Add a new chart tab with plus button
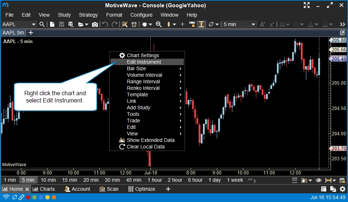This screenshot has height=202, width=348. (x=31, y=33)
